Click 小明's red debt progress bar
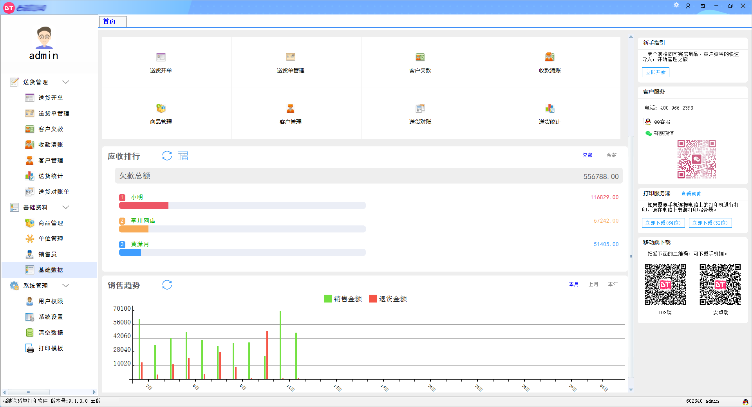 (x=144, y=205)
